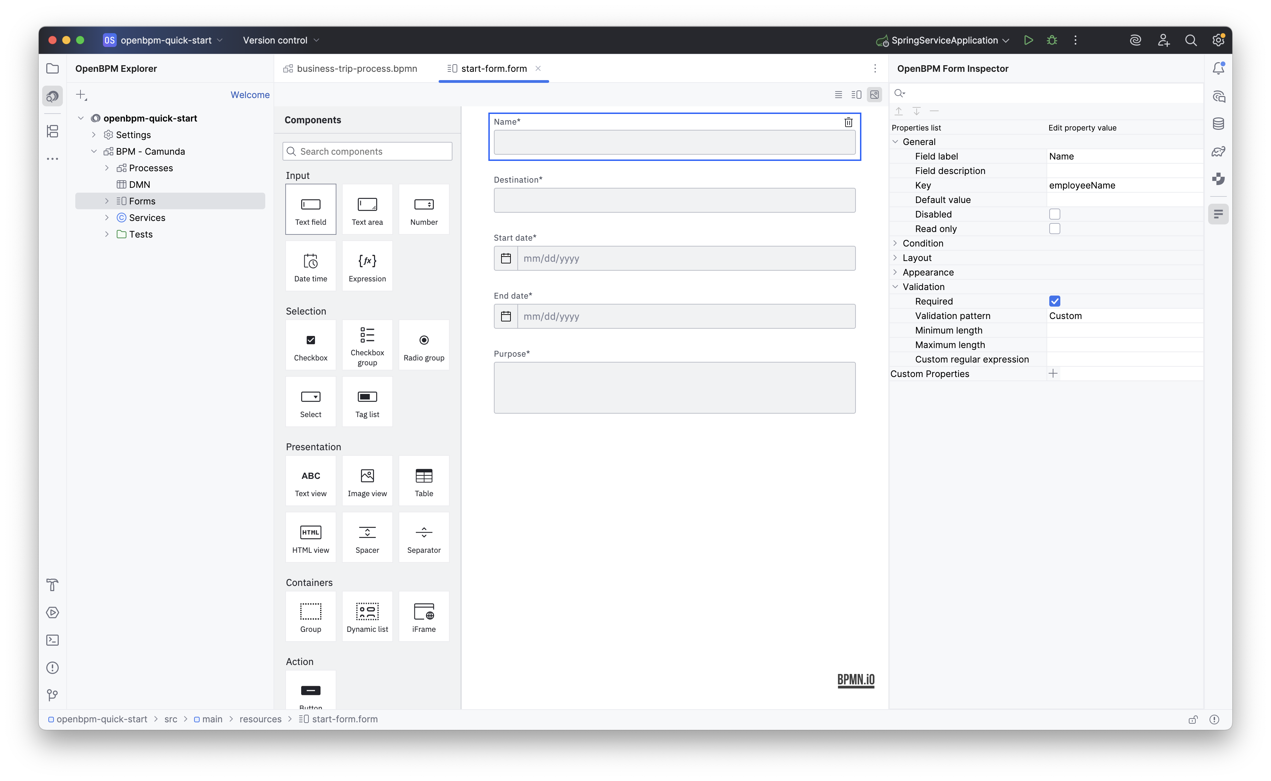The height and width of the screenshot is (781, 1271).
Task: Pick the Number input component
Action: (x=424, y=209)
